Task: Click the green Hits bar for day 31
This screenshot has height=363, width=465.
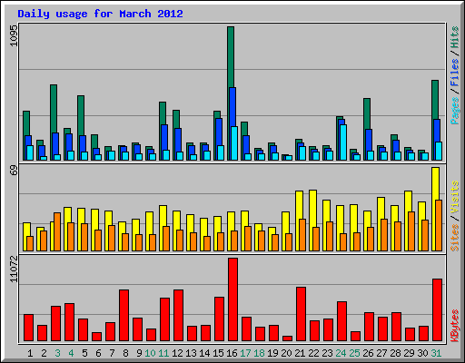Action: pos(435,100)
